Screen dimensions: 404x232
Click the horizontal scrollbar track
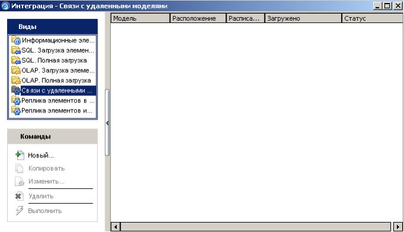[256, 227]
